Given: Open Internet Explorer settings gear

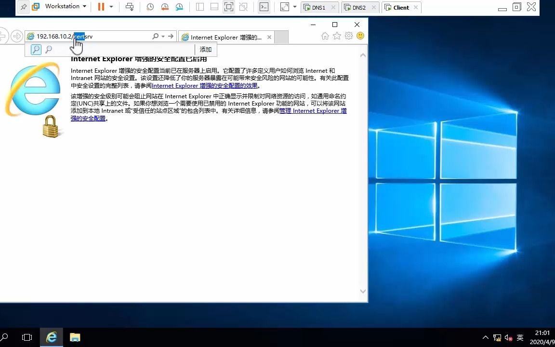Looking at the screenshot, I should (x=348, y=36).
